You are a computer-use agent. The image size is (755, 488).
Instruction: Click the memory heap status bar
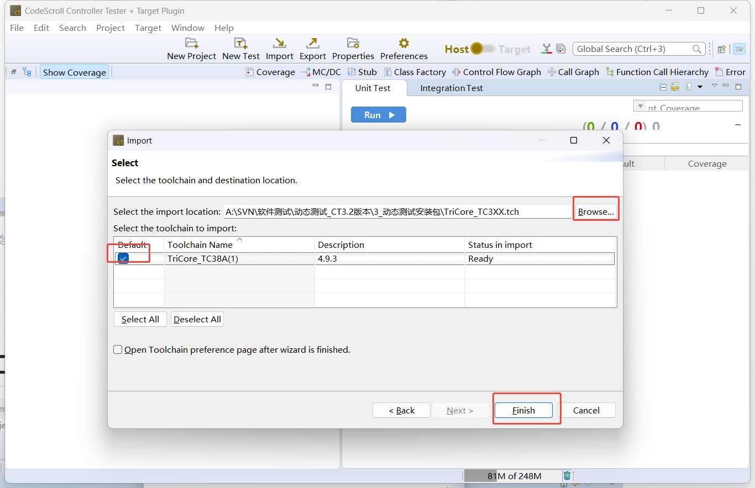point(513,476)
